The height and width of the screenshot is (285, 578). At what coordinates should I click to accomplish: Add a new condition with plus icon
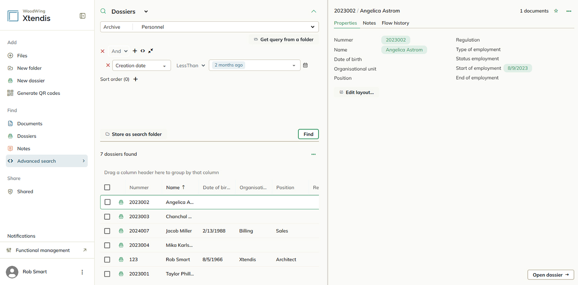point(135,51)
